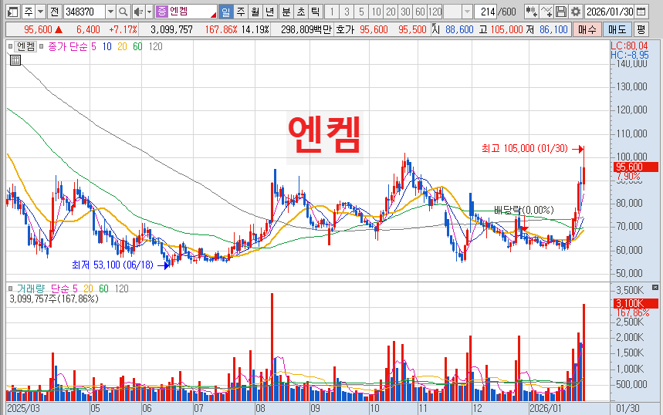Click the green 60-day MA price legend number

tap(137, 46)
